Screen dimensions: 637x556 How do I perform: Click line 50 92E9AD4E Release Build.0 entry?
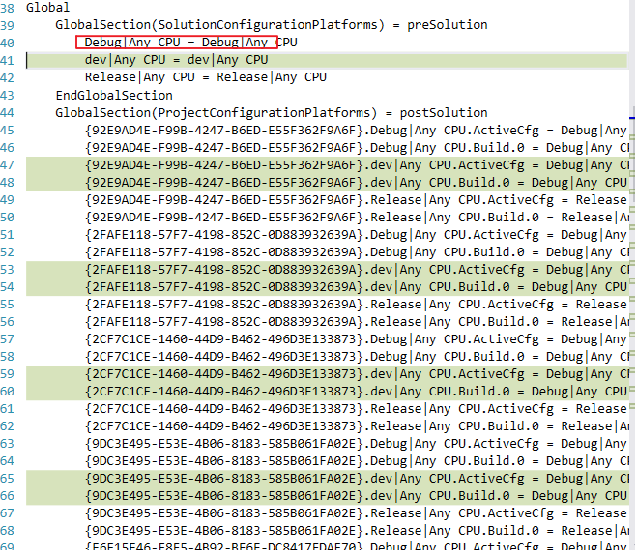[x=357, y=218]
